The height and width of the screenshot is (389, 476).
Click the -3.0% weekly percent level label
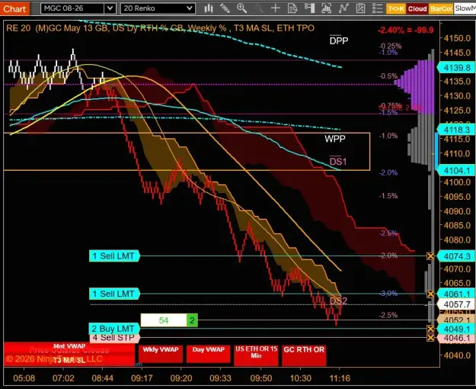(x=388, y=294)
